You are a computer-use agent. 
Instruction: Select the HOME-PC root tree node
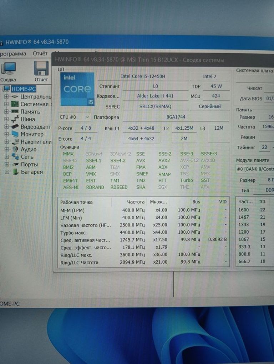[23, 89]
